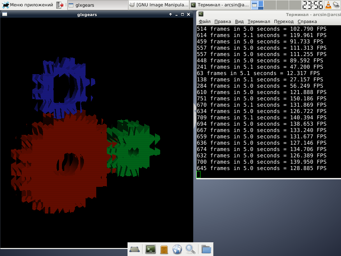
Task: Click the panel clock showing 23:56
Action: 312,5
